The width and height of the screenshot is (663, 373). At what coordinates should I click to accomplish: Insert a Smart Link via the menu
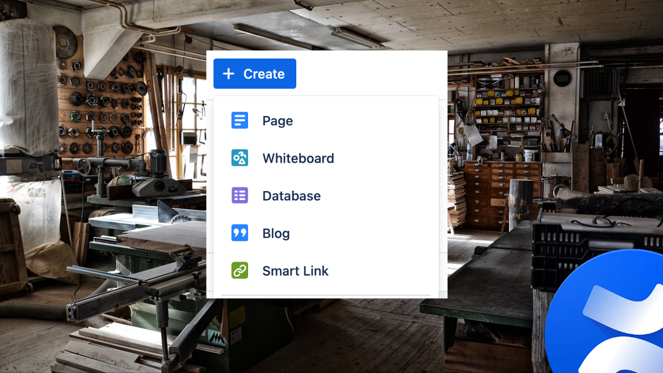click(x=295, y=270)
